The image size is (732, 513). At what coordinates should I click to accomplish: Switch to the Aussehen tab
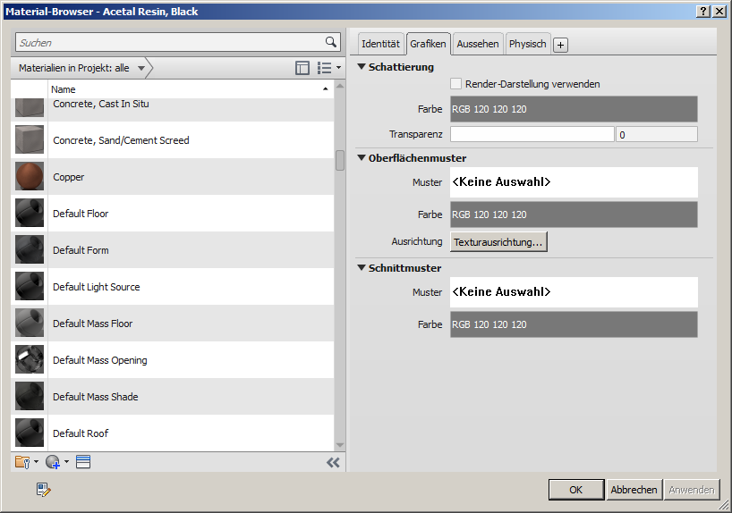pos(477,44)
